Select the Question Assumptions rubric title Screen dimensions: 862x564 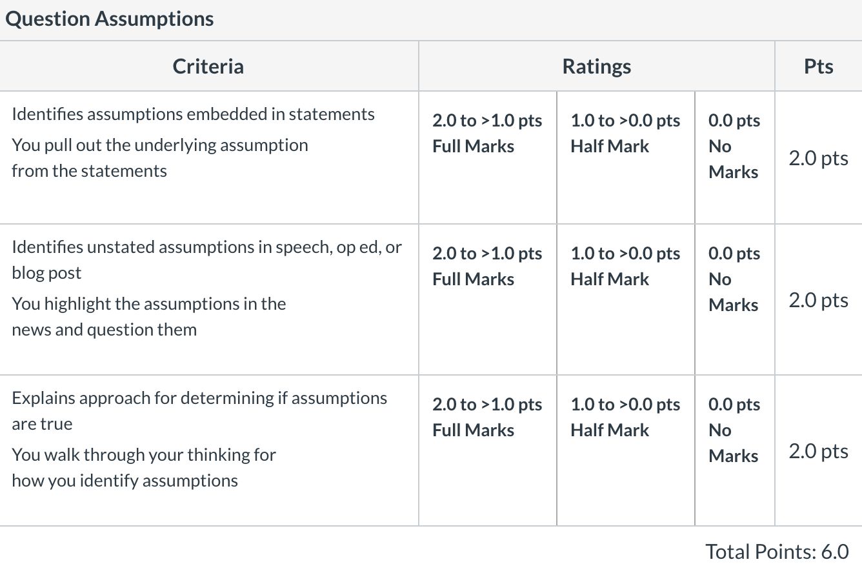point(110,19)
